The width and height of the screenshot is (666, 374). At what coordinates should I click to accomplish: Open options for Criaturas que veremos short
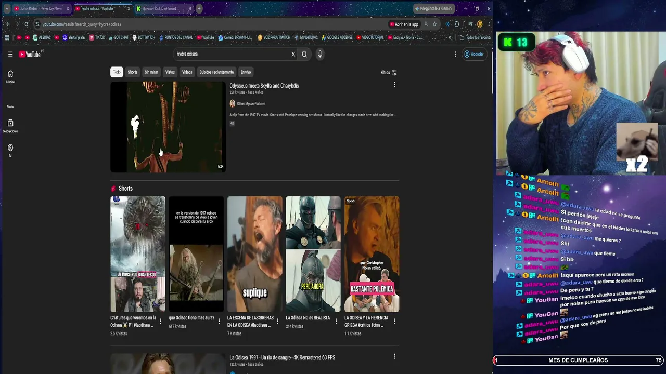coord(160,321)
